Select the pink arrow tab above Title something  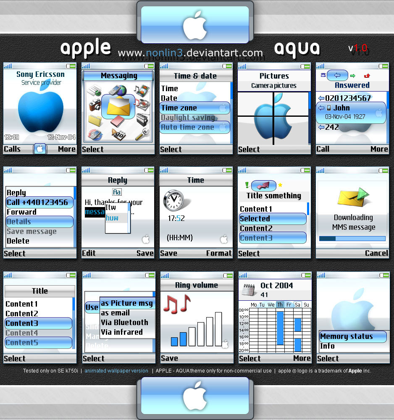264,185
